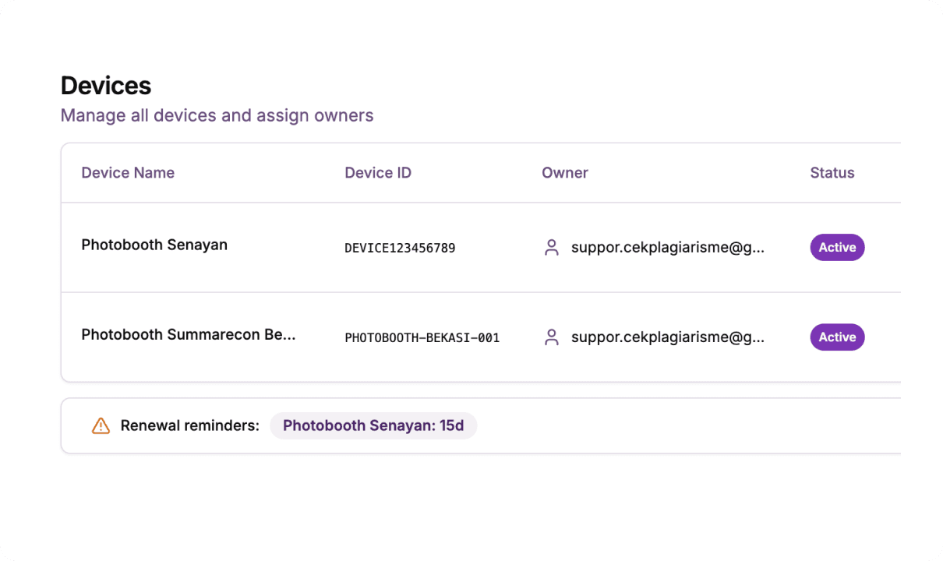Click the Active status badge for Photobooth Senayan
The height and width of the screenshot is (561, 943).
(x=837, y=248)
